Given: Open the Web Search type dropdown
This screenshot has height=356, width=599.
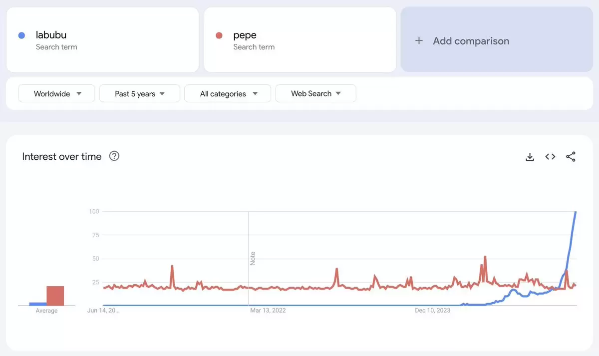Looking at the screenshot, I should click(x=315, y=93).
